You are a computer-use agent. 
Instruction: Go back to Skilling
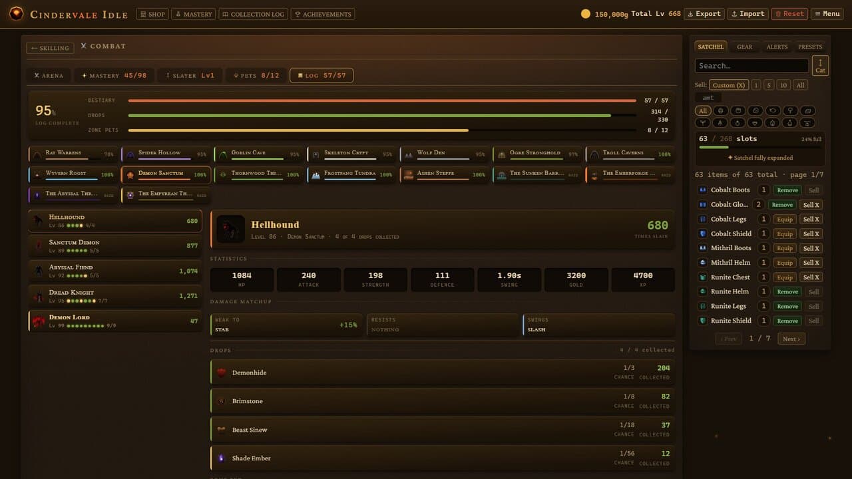pyautogui.click(x=50, y=48)
